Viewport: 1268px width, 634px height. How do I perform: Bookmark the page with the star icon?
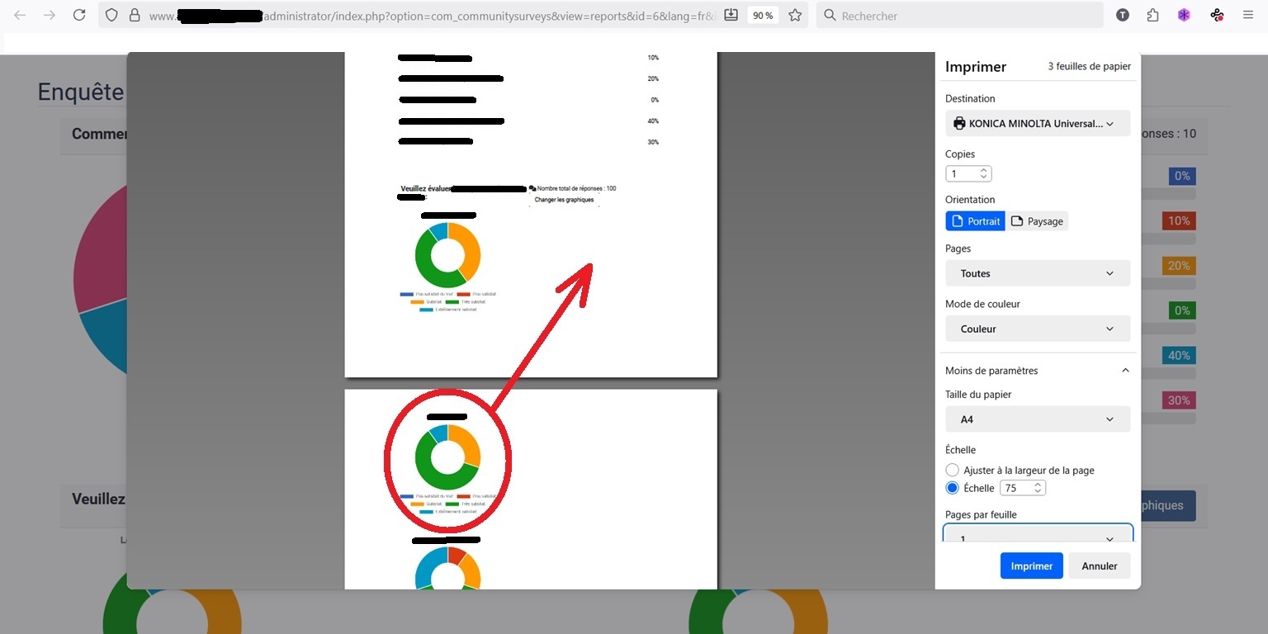pyautogui.click(x=795, y=15)
